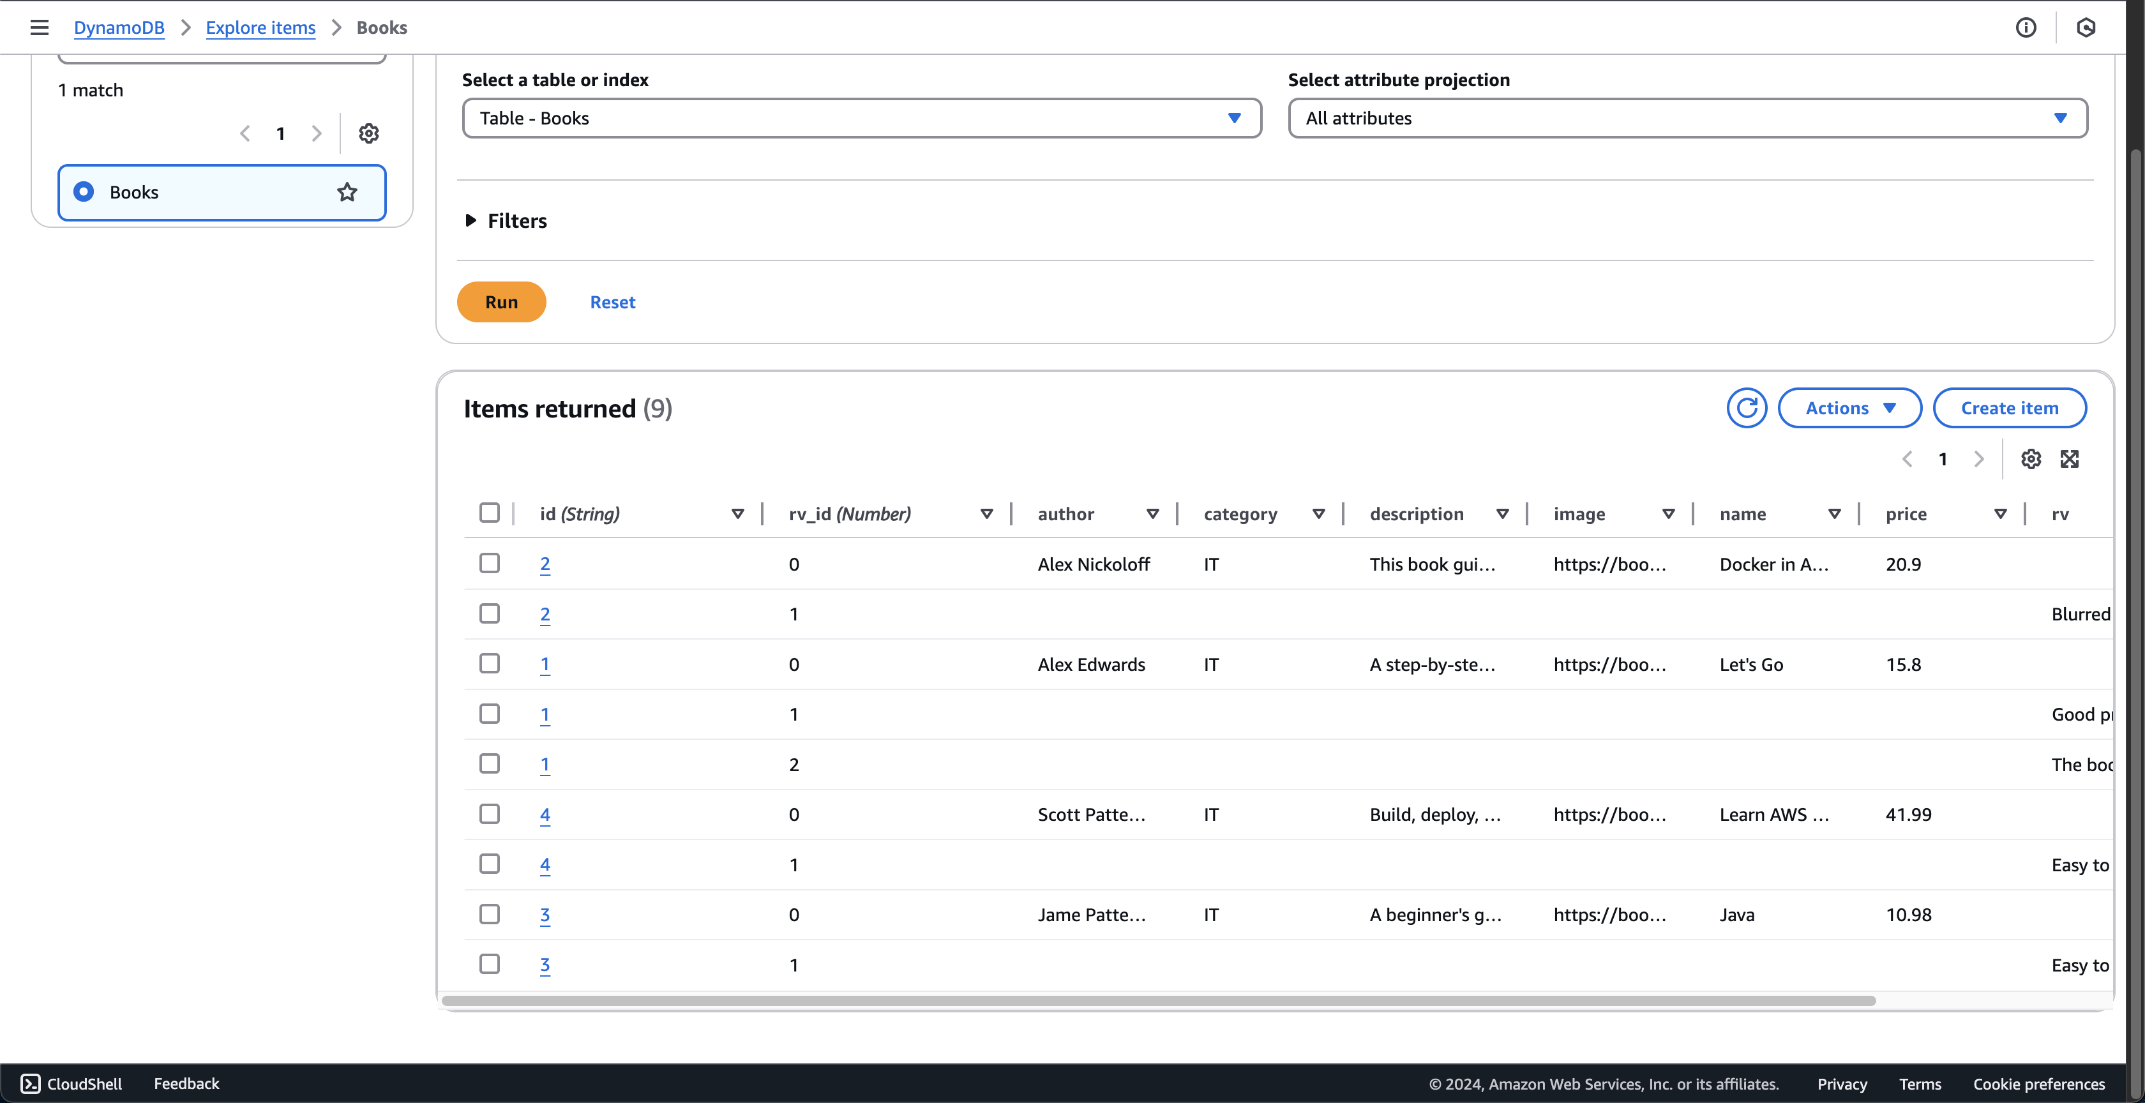Image resolution: width=2145 pixels, height=1103 pixels.
Task: Sort by name column arrow
Action: point(1834,514)
